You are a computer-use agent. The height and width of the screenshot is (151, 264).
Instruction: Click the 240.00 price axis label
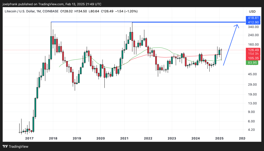253,35
